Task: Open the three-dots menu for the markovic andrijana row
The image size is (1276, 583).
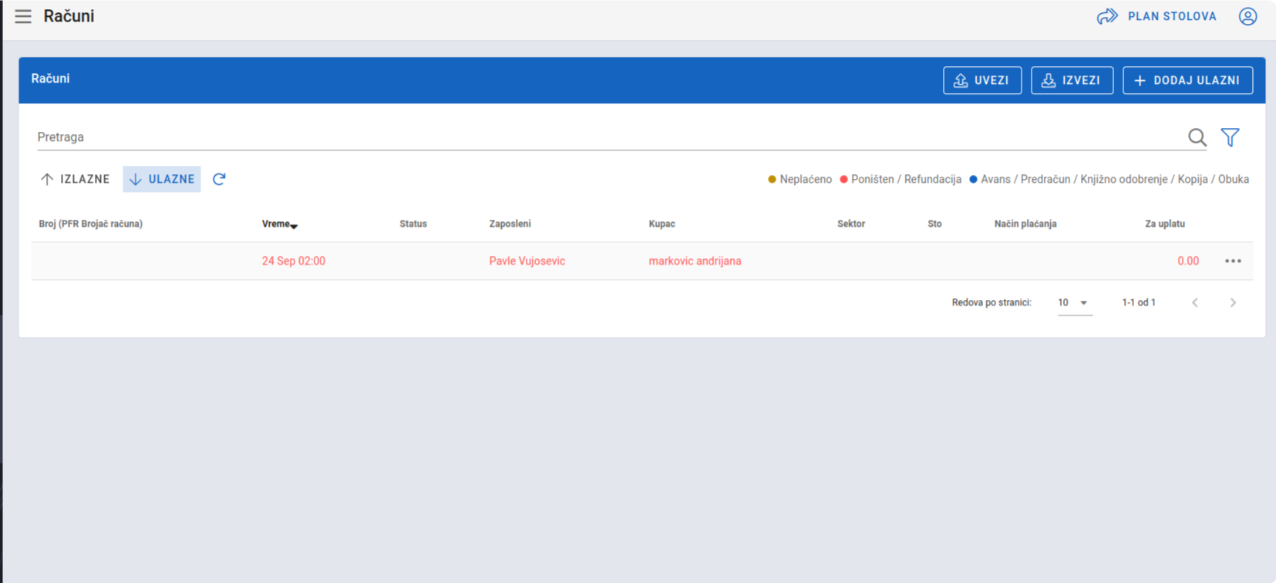Action: (x=1233, y=261)
